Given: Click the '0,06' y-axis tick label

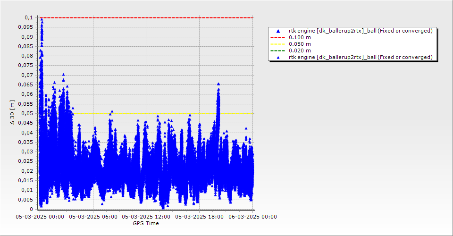Looking at the screenshot, I should pos(27,94).
